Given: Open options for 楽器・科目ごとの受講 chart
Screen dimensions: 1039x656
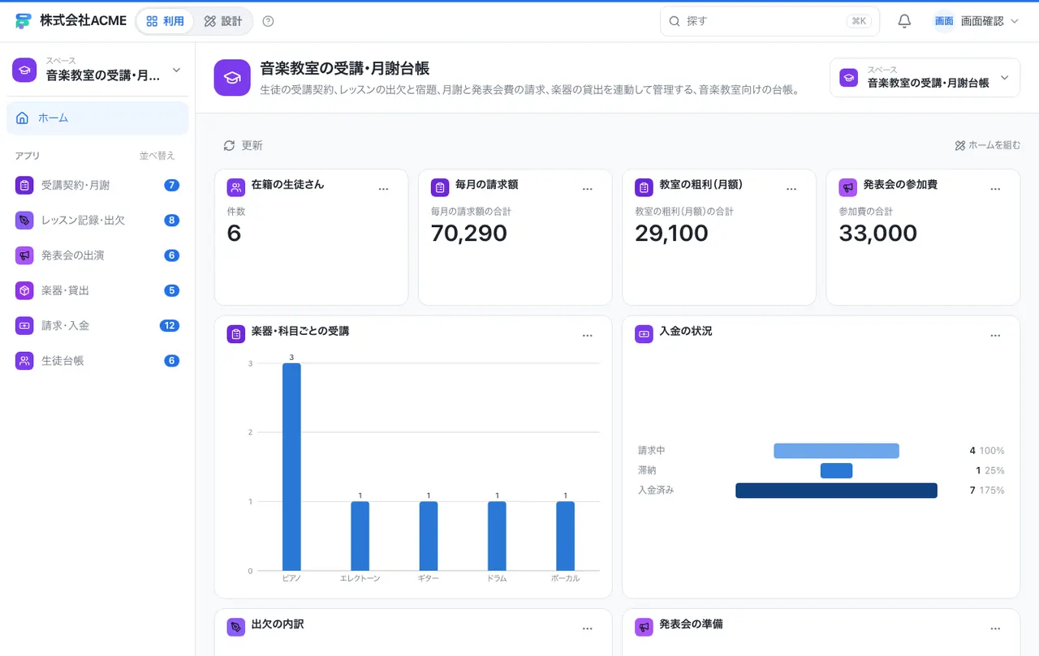Looking at the screenshot, I should (588, 335).
